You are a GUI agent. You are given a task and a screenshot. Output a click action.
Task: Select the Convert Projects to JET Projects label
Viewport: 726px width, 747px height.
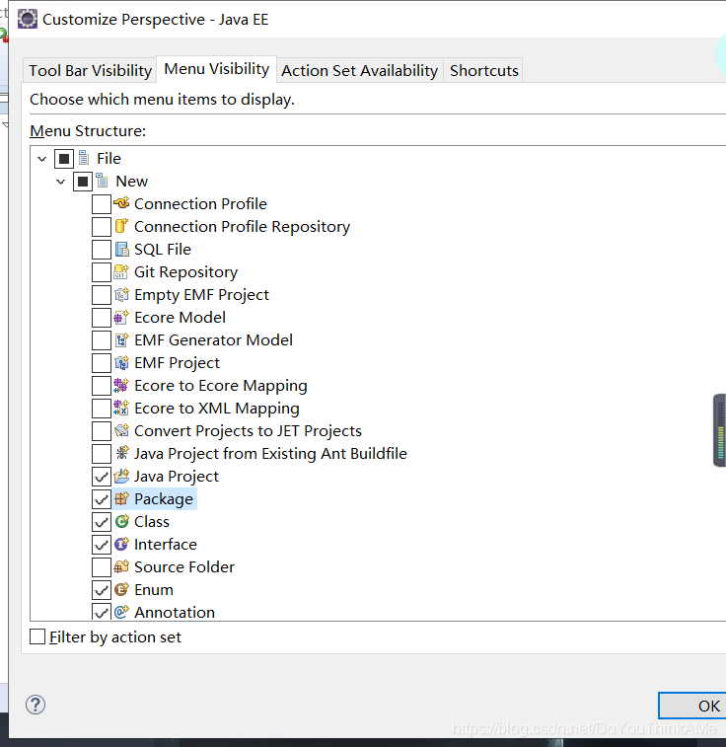(x=248, y=430)
